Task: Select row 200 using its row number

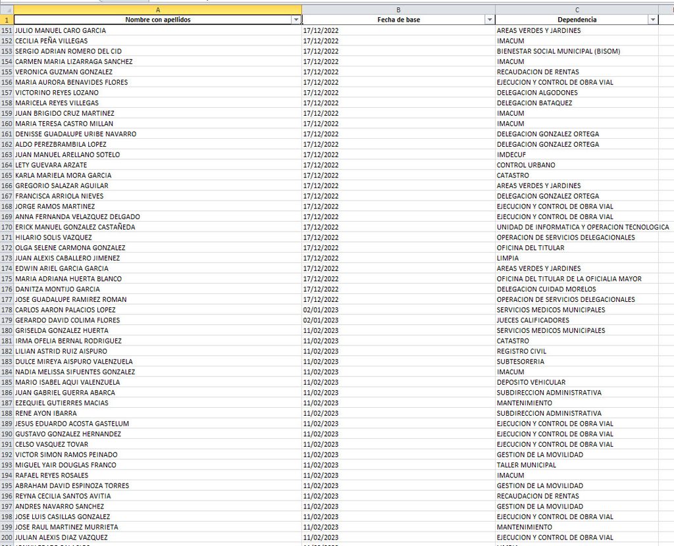Action: [x=7, y=537]
